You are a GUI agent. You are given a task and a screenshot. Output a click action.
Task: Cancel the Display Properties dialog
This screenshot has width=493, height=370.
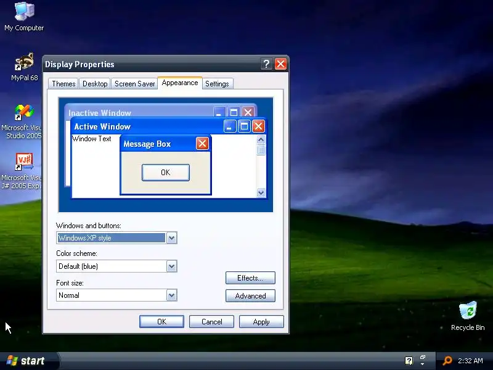click(x=211, y=321)
